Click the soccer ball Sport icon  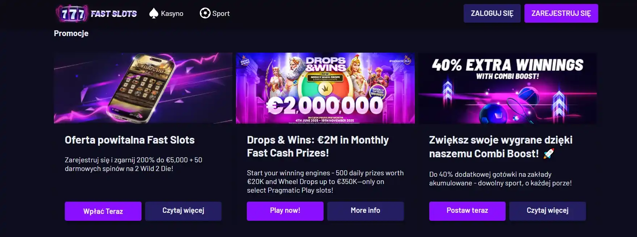[x=205, y=13]
